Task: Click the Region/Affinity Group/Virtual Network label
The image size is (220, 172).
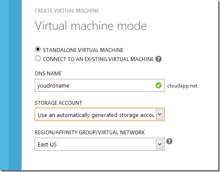Action: [x=90, y=133]
